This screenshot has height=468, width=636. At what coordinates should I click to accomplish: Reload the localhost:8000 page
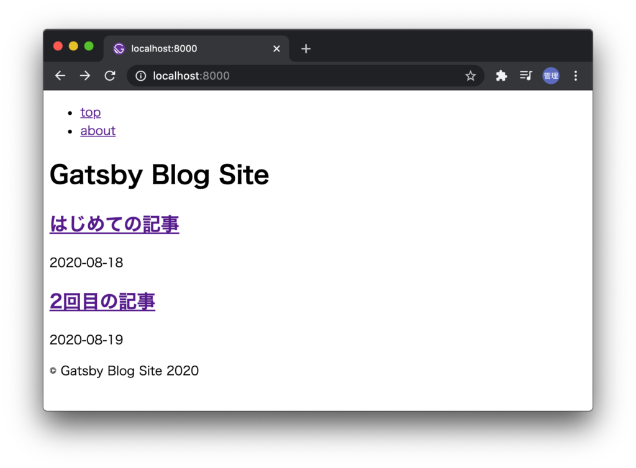(x=110, y=75)
